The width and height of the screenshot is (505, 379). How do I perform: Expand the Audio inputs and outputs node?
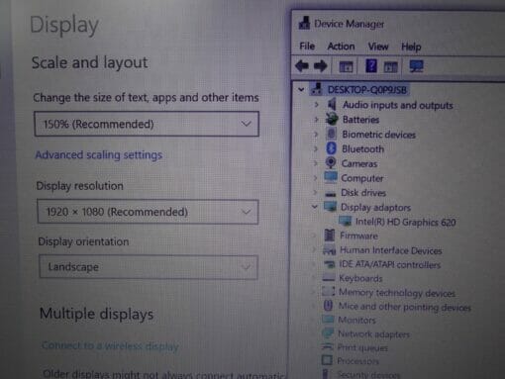(x=316, y=105)
